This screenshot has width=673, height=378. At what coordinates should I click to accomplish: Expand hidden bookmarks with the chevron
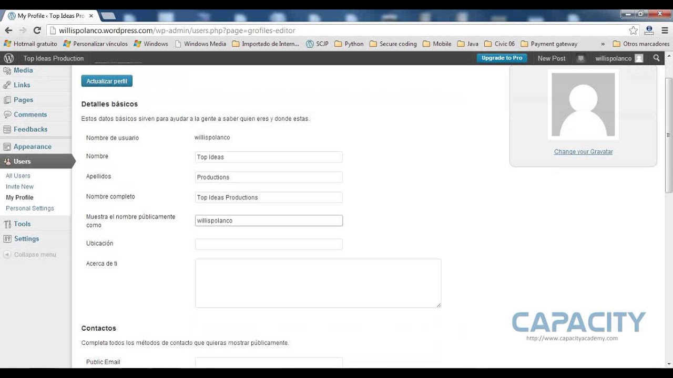point(603,44)
